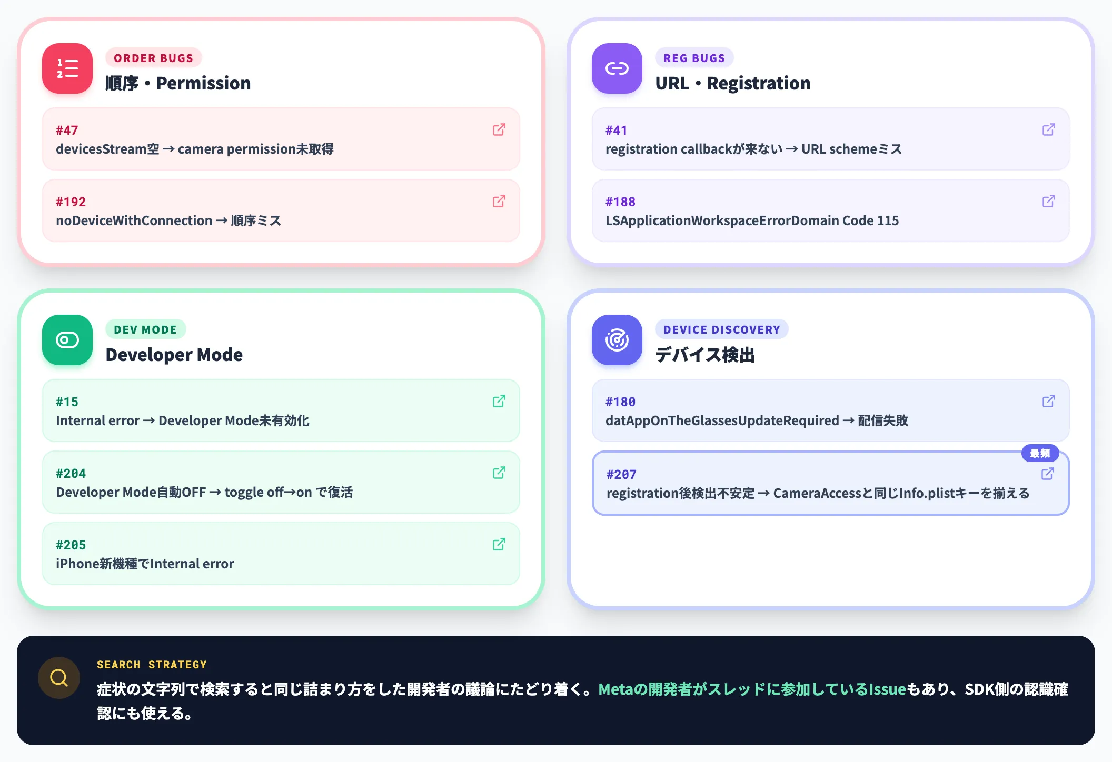Open the Internal error Developer Mode未有効化 card
1112x762 pixels.
point(281,410)
